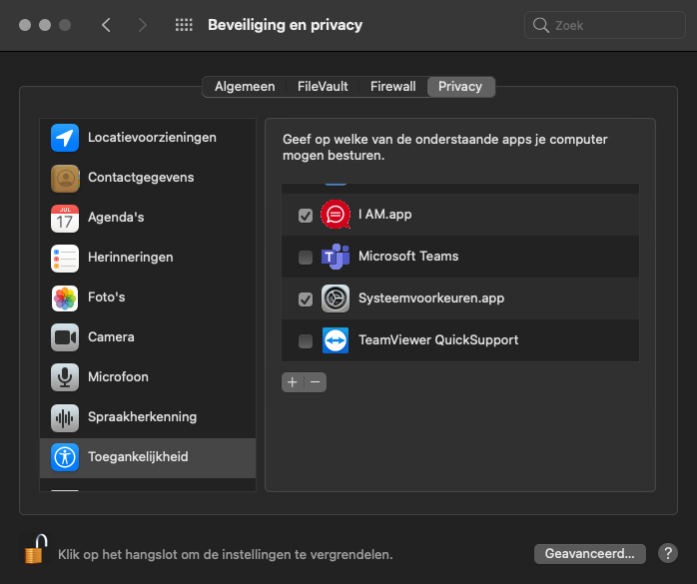Viewport: 697px width, 584px height.
Task: Show all preferences grid icon
Action: (x=184, y=25)
